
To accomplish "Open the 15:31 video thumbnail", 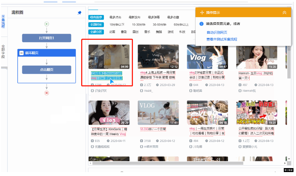I will point(257,113).
